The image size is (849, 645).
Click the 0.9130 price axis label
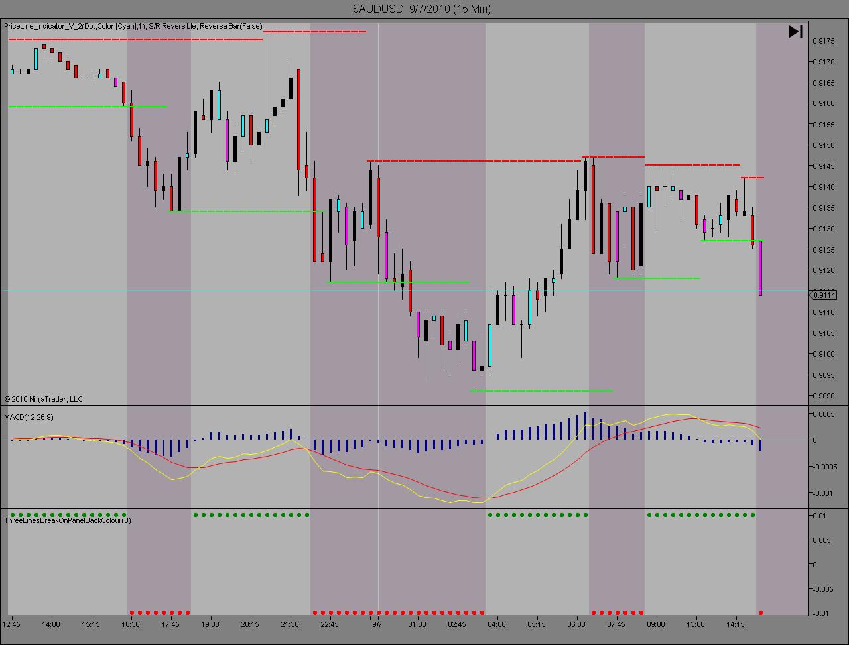tap(825, 229)
